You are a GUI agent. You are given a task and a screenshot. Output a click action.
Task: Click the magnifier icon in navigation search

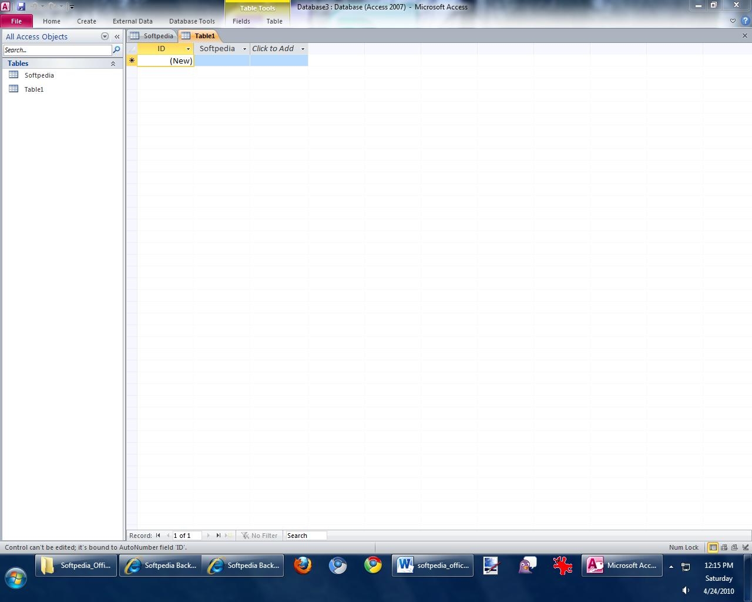coord(116,50)
